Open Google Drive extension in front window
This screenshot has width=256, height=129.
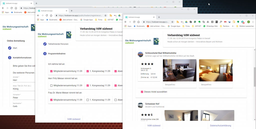[x=186, y=22]
